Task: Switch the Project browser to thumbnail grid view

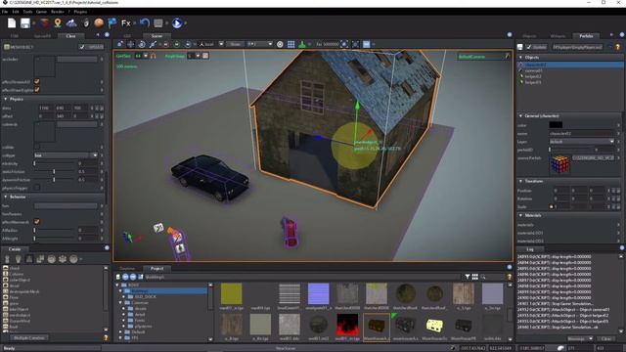Action: [474, 277]
